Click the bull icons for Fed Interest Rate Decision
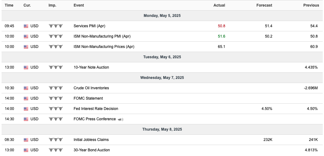324x156 pixels. pyautogui.click(x=55, y=108)
